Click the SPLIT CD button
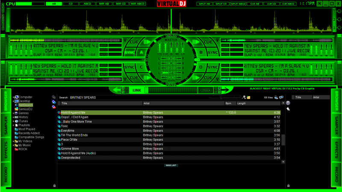 point(221,4)
